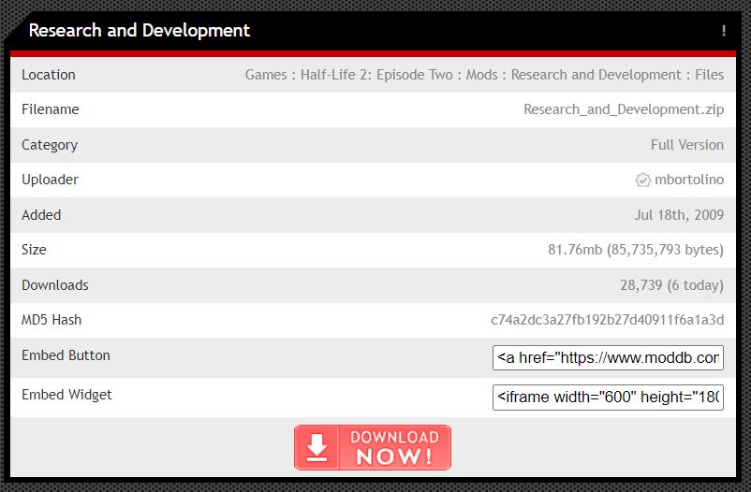
Task: Click the Research and Development panel title
Action: pyautogui.click(x=140, y=31)
